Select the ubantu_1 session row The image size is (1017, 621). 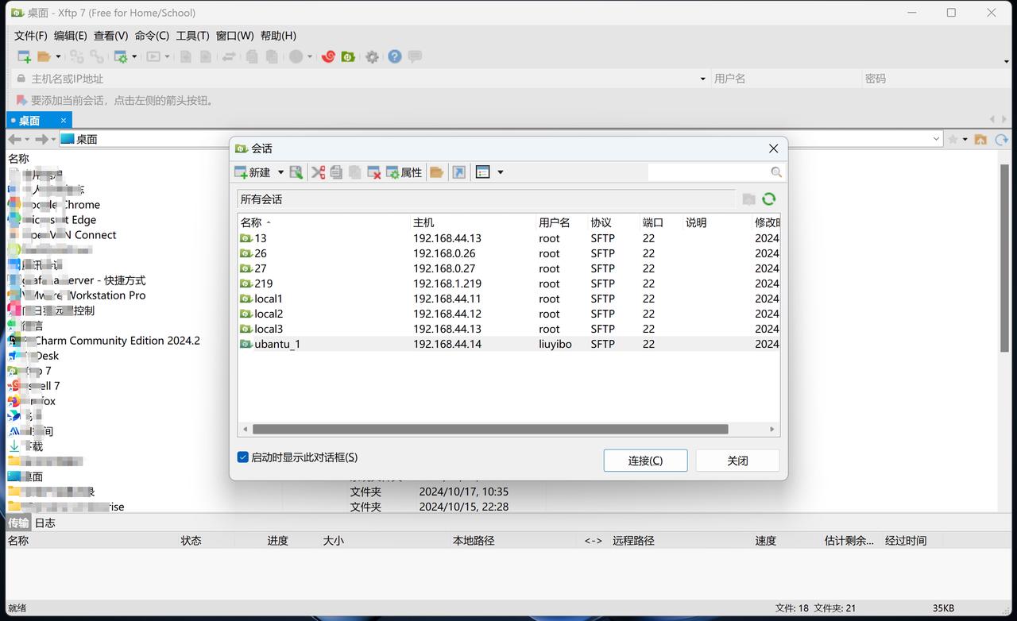click(x=508, y=344)
